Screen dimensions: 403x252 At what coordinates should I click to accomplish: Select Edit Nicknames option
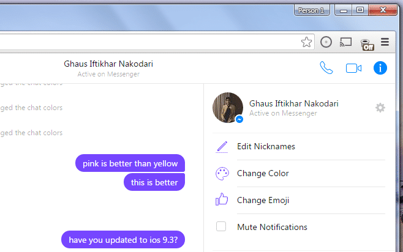click(x=266, y=147)
